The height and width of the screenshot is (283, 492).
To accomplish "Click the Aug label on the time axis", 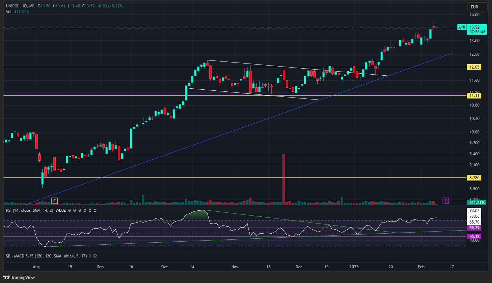I will tap(36, 267).
